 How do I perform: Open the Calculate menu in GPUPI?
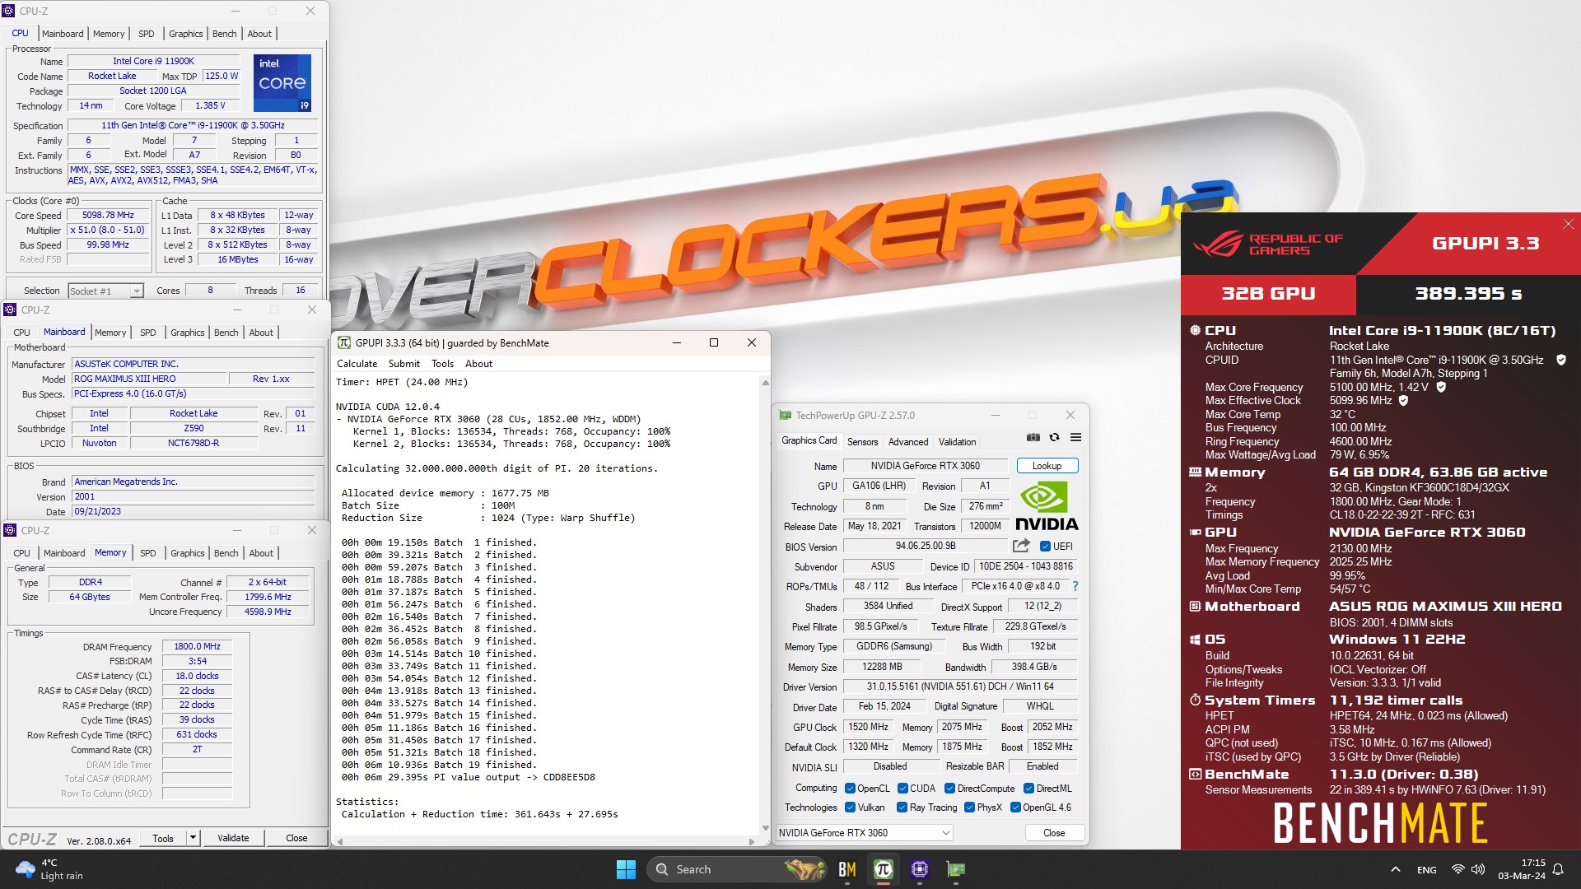click(357, 363)
